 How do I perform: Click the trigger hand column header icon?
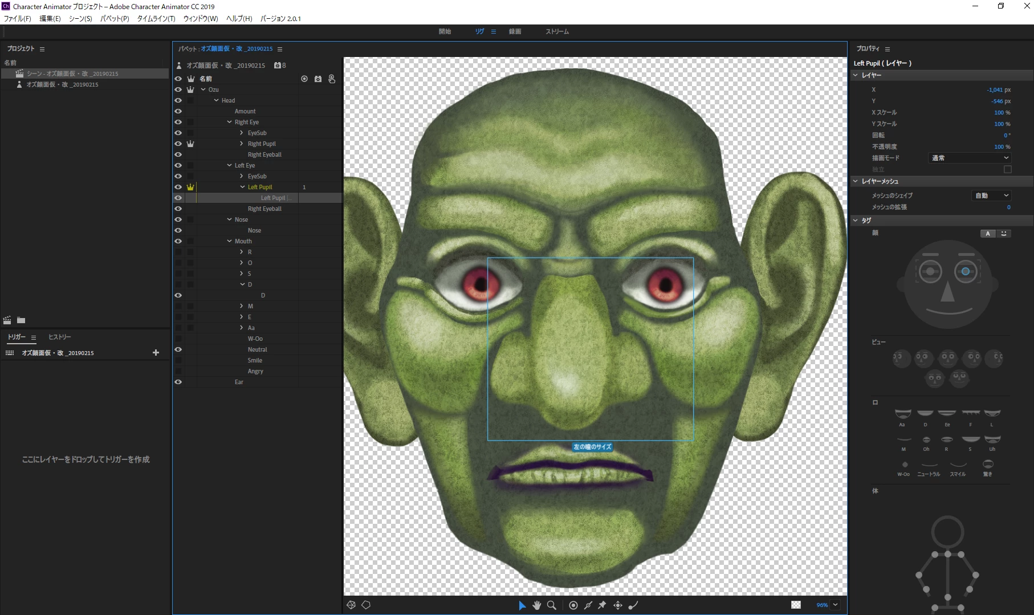click(x=332, y=79)
